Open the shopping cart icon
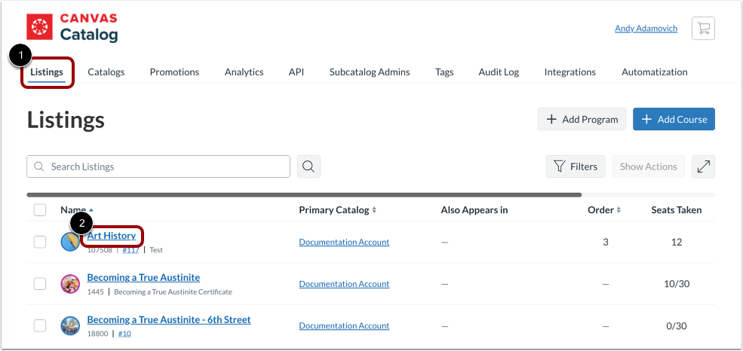This screenshot has width=743, height=351. (703, 29)
